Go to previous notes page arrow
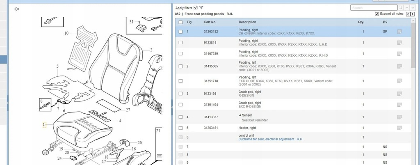 pos(408,14)
